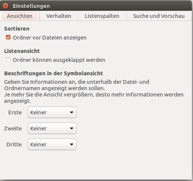
Task: Click the Listenansicht section heading
Action: point(22,51)
